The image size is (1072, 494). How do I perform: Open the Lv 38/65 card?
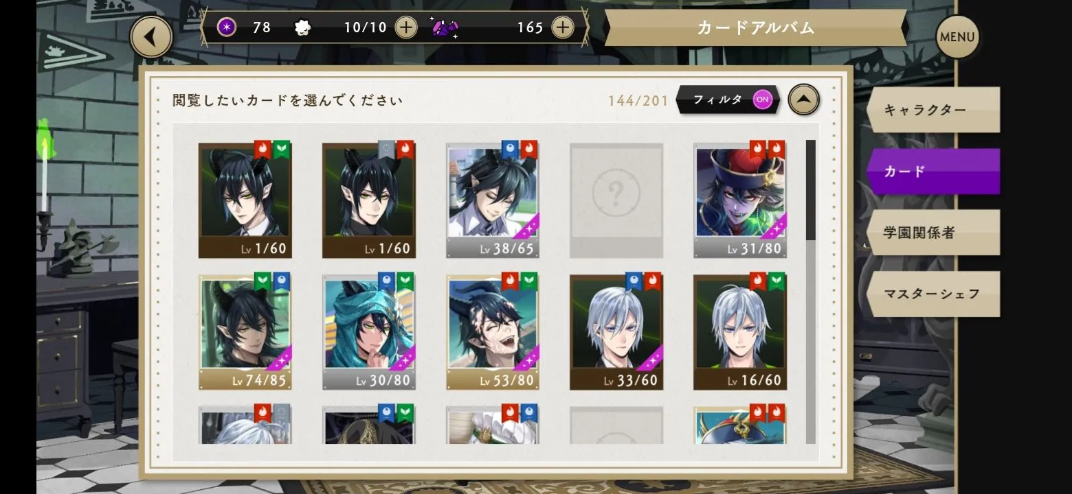[493, 200]
